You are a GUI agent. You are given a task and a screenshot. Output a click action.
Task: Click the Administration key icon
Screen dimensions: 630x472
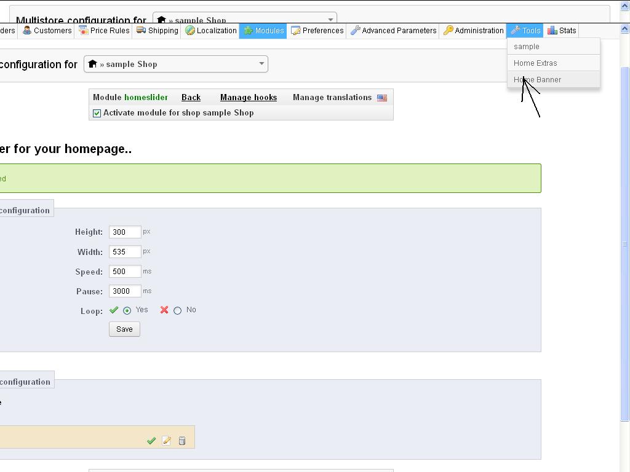click(448, 30)
